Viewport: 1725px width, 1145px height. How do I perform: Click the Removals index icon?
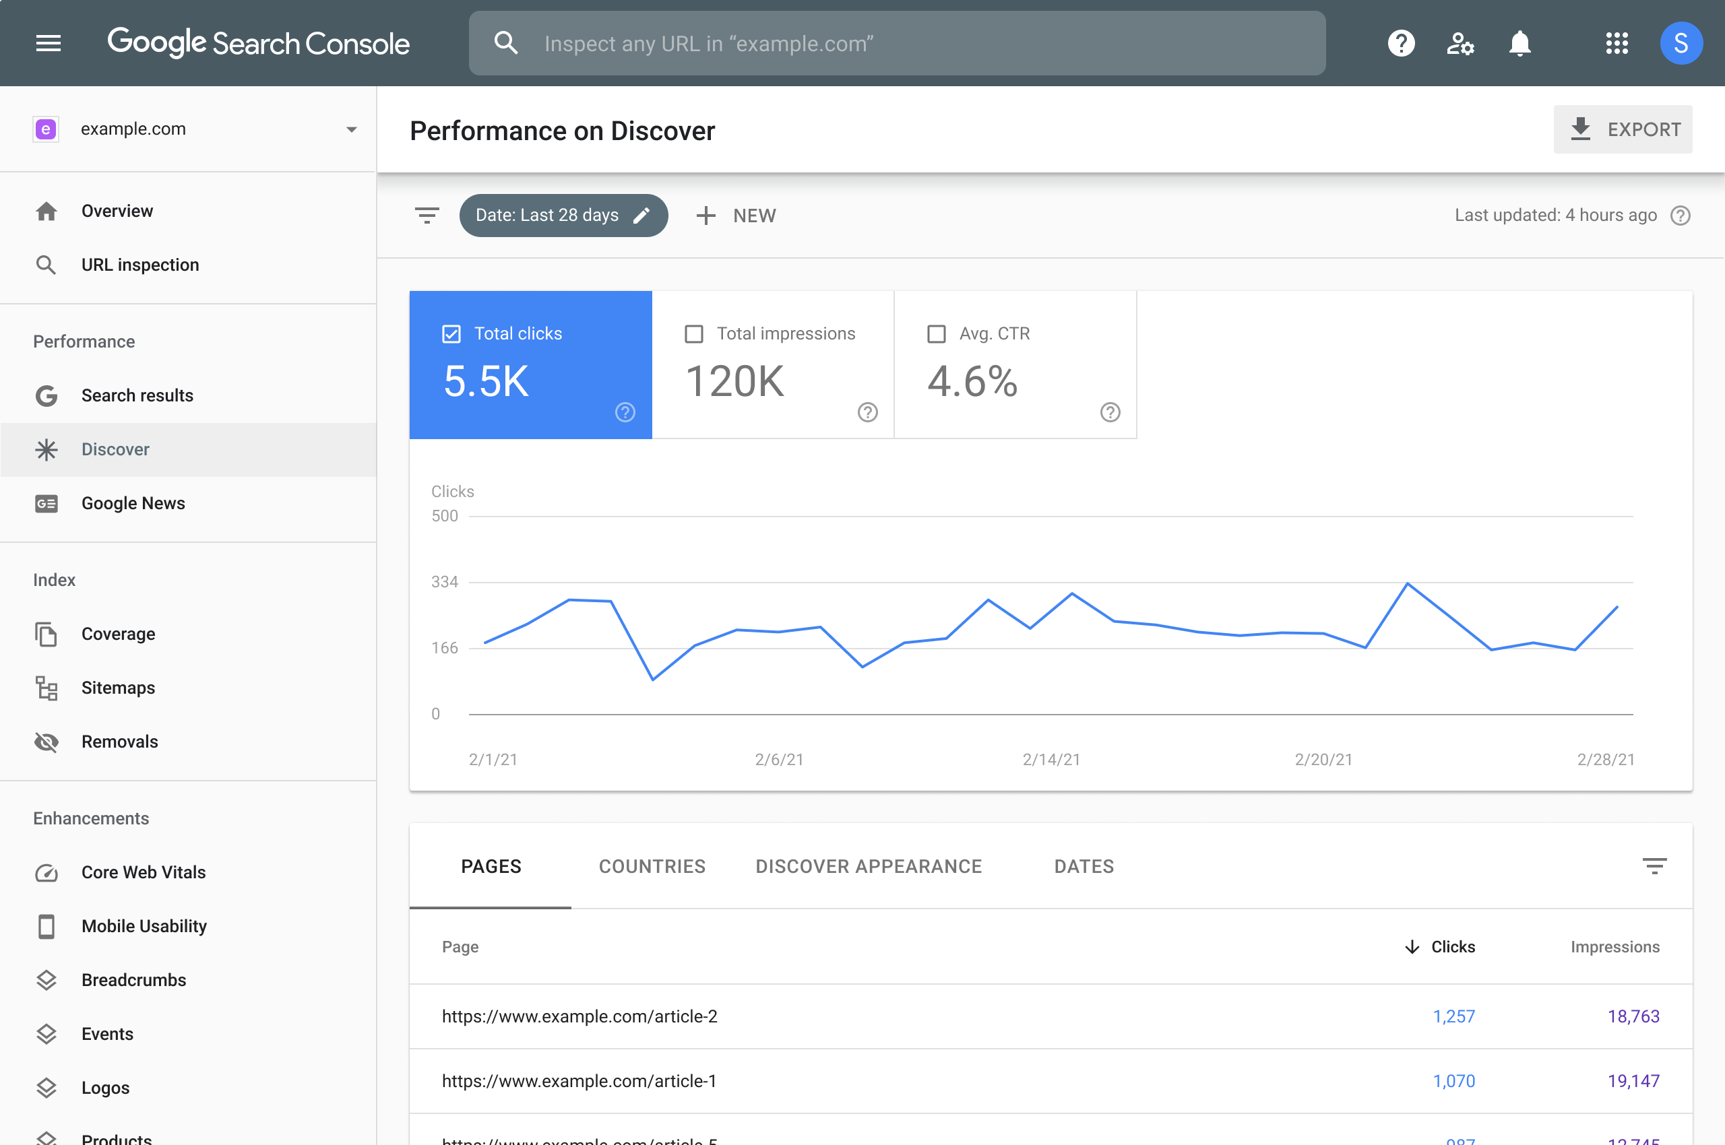click(x=46, y=741)
